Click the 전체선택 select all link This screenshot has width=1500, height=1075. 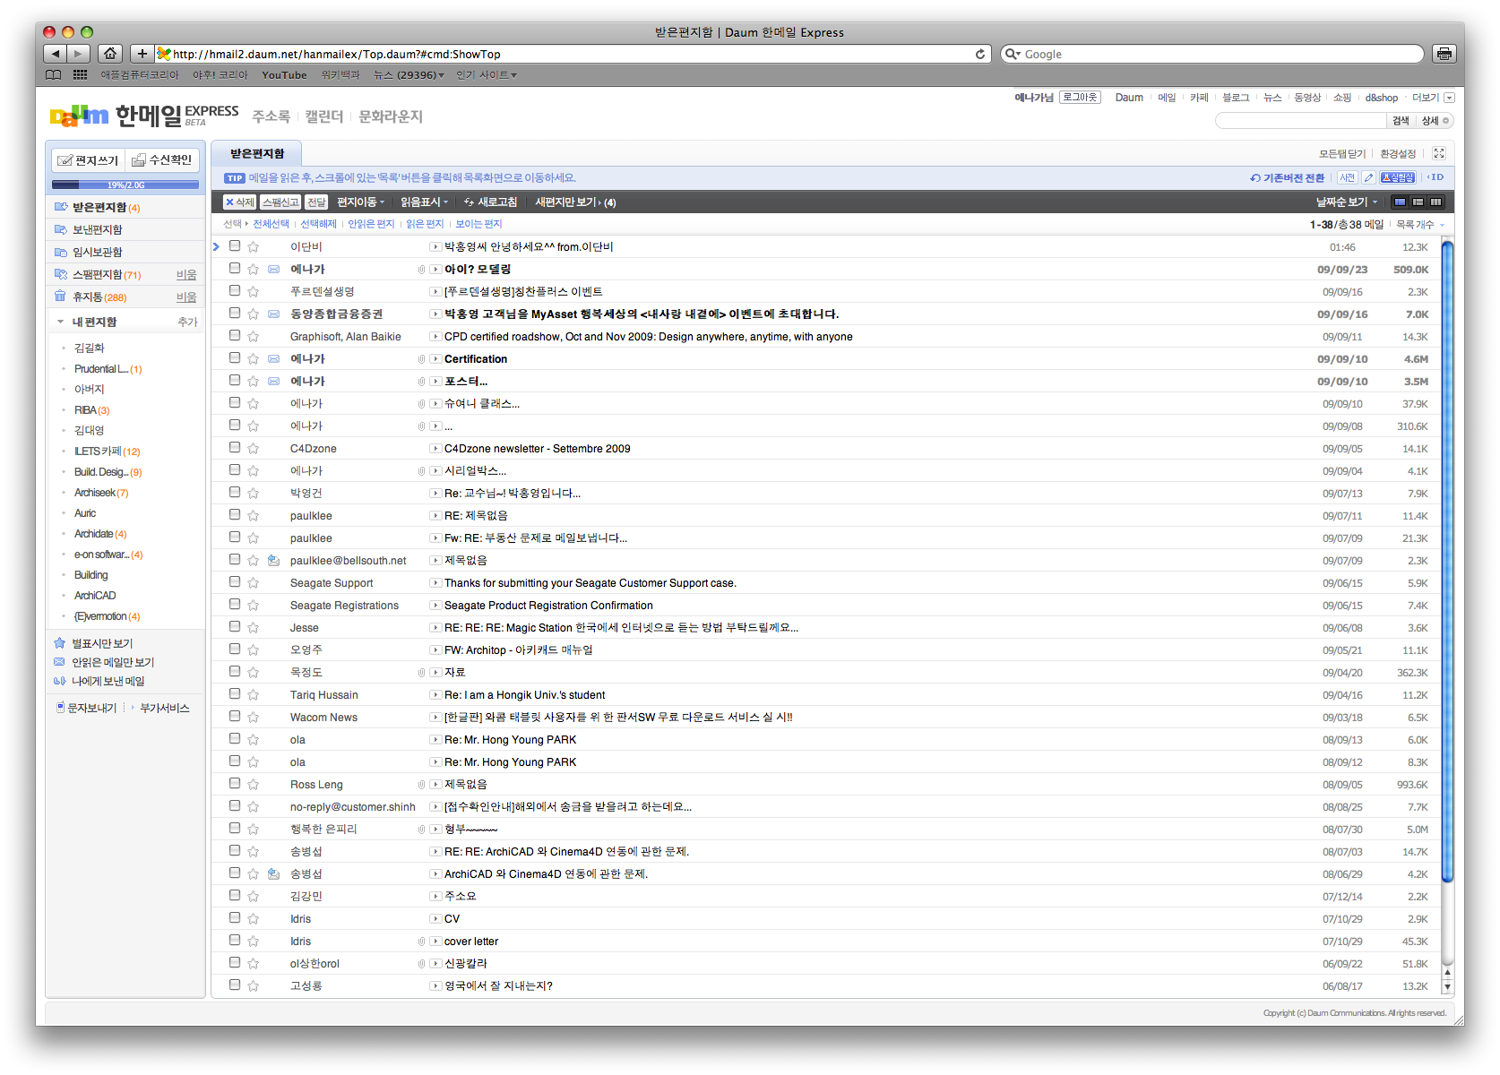coord(271,224)
